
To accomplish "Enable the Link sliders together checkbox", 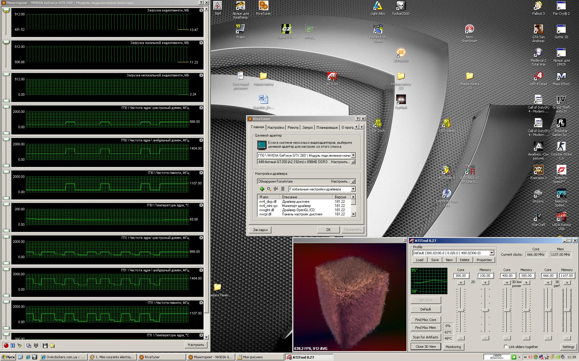I will 506,347.
